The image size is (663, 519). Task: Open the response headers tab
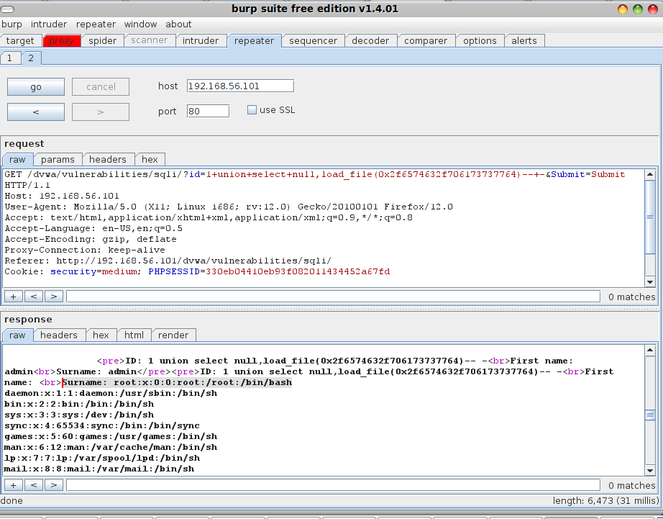tap(59, 335)
